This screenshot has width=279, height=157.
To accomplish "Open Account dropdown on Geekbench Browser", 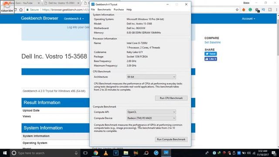I will (248, 18).
